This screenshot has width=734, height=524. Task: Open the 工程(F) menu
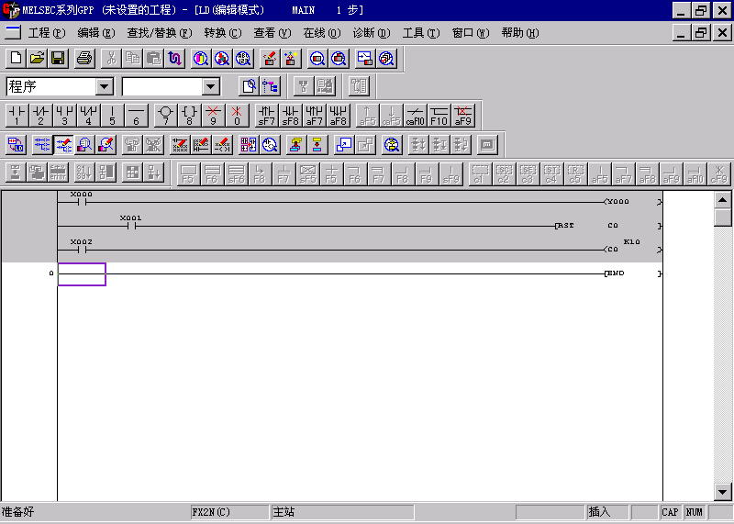point(47,33)
